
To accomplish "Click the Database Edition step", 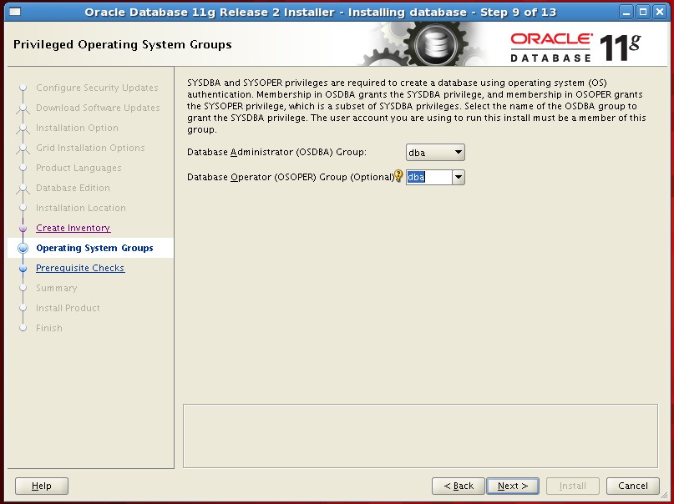I will point(73,188).
